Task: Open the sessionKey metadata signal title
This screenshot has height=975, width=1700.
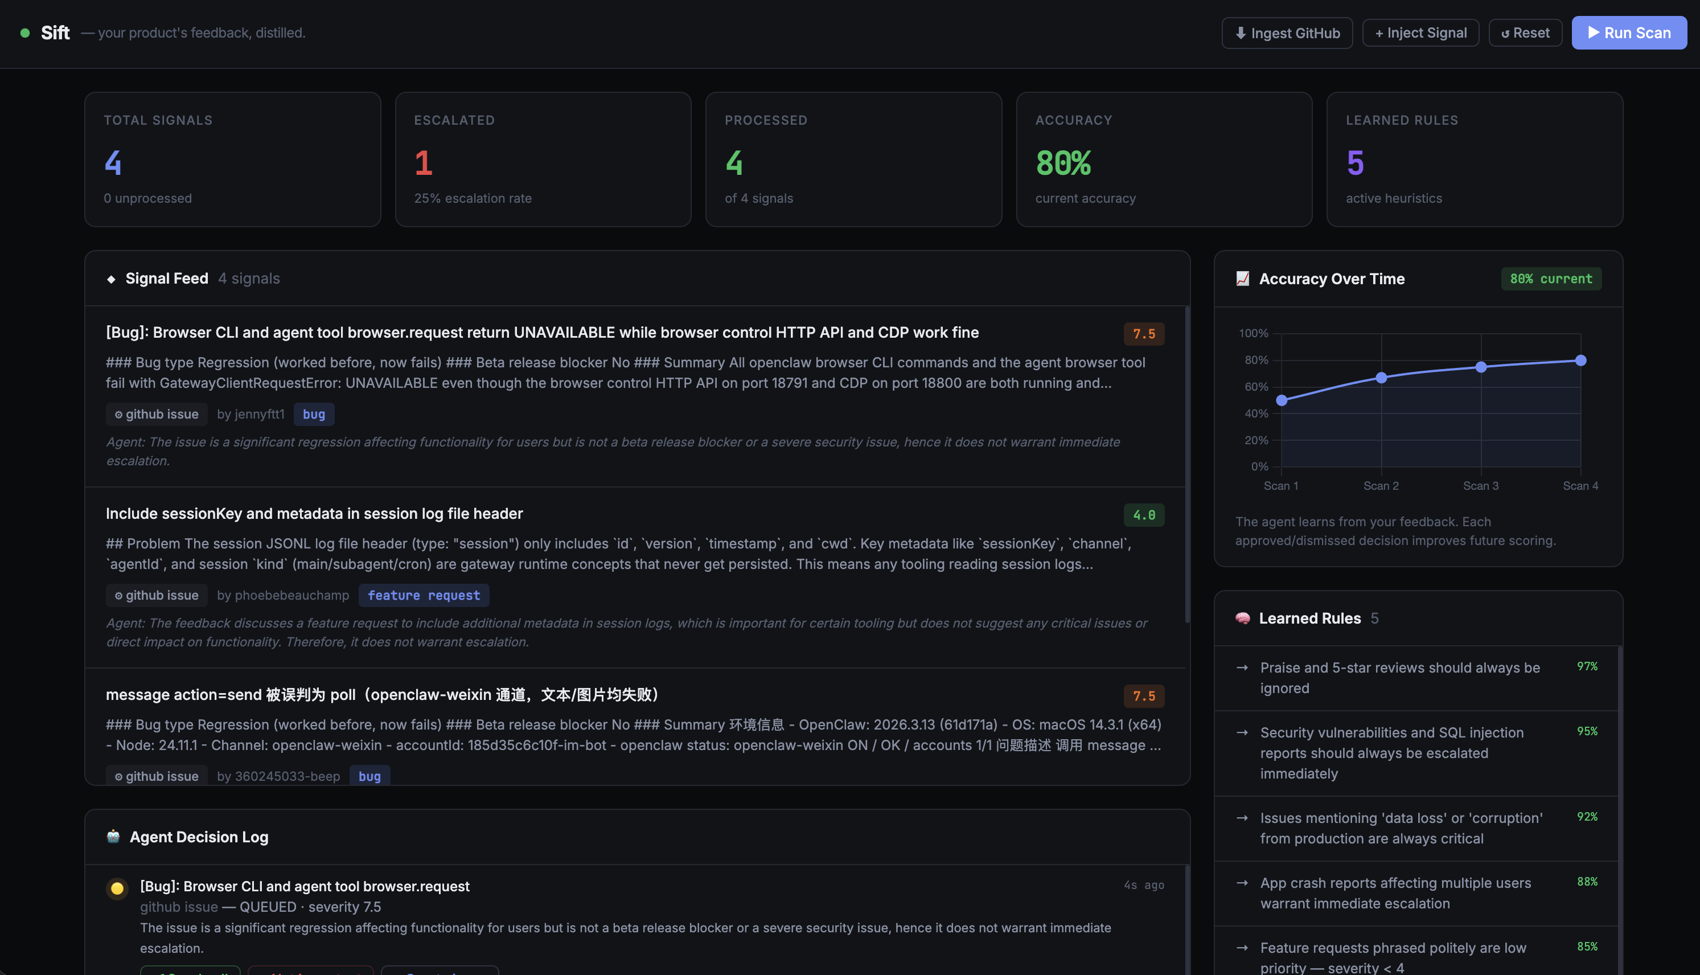Action: point(314,514)
